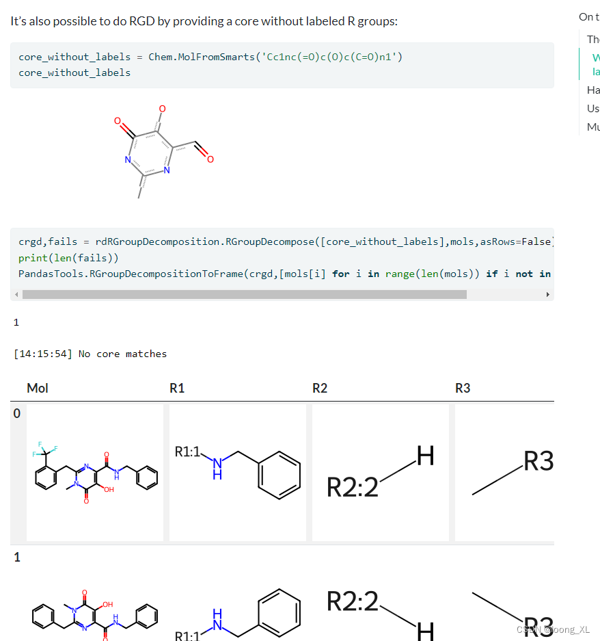The height and width of the screenshot is (641, 600).
Task: Click the sidebar entry beginning with 'Us'
Action: (x=592, y=108)
